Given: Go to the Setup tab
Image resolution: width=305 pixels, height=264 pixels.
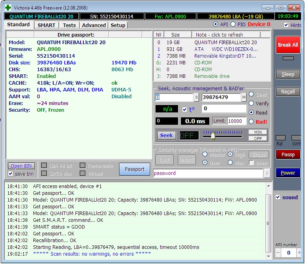Looking at the screenshot, I should (118, 25).
